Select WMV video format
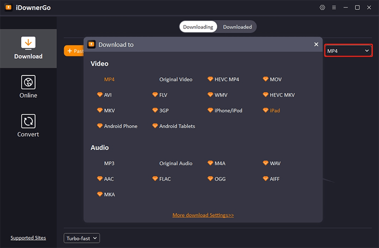The height and width of the screenshot is (248, 379). (221, 95)
